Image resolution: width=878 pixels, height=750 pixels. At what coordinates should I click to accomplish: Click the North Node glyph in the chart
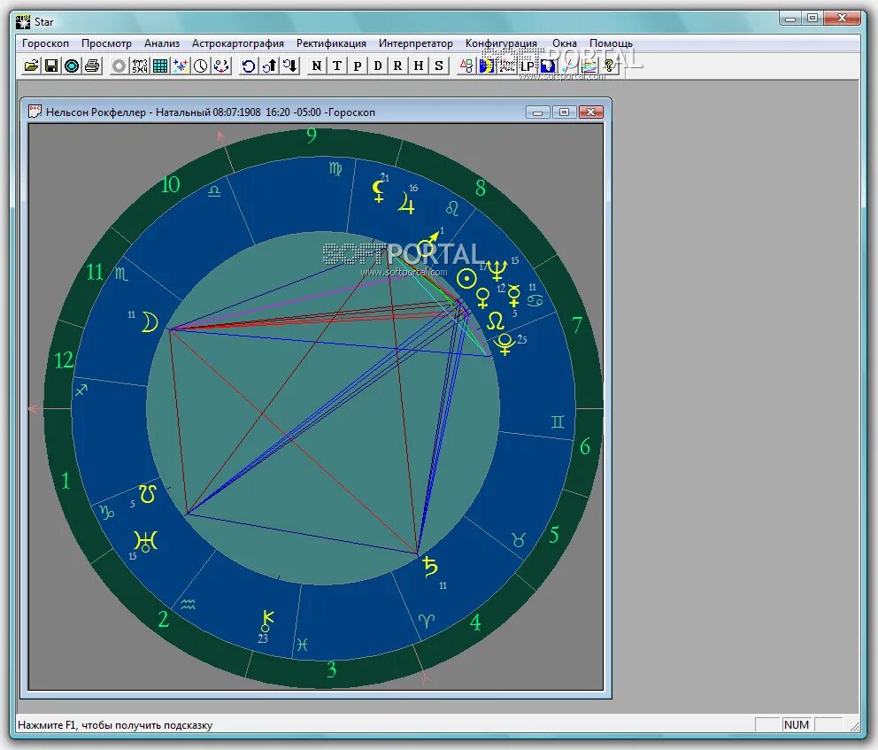496,321
